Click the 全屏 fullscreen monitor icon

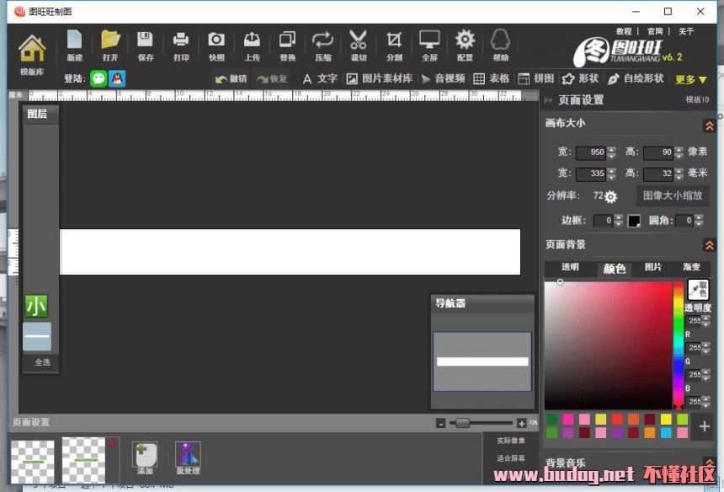[429, 44]
